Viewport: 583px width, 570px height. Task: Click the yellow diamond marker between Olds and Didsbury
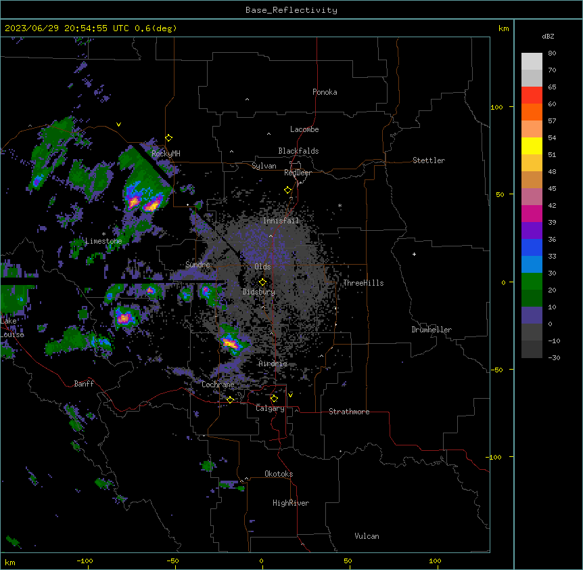(262, 282)
